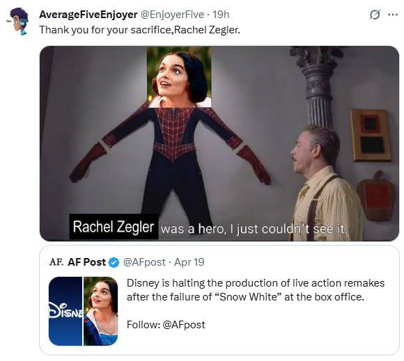Open the Apr 19 quoted post date
The width and height of the screenshot is (404, 361).
(x=189, y=262)
